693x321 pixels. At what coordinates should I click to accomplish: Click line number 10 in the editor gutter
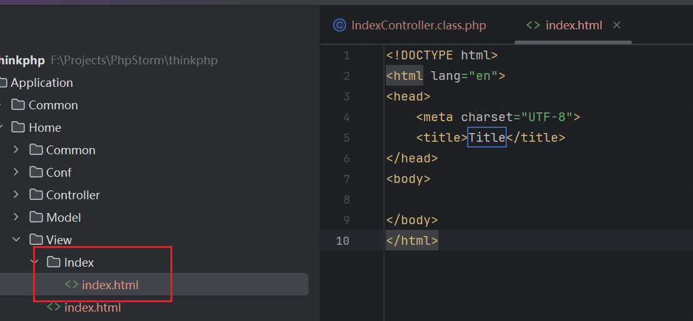[x=342, y=241]
